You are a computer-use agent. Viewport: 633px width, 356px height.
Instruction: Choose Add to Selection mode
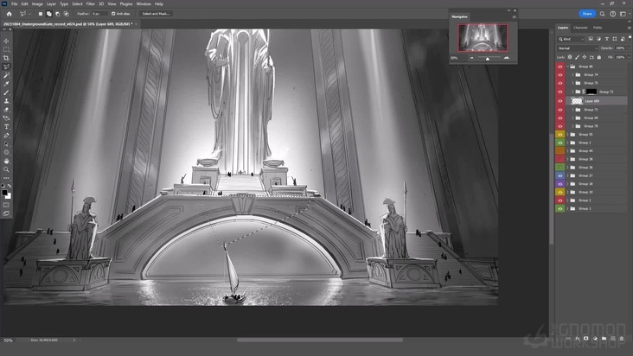pyautogui.click(x=48, y=14)
